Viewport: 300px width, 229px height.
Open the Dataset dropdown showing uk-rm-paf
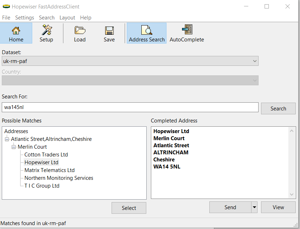tap(130, 61)
